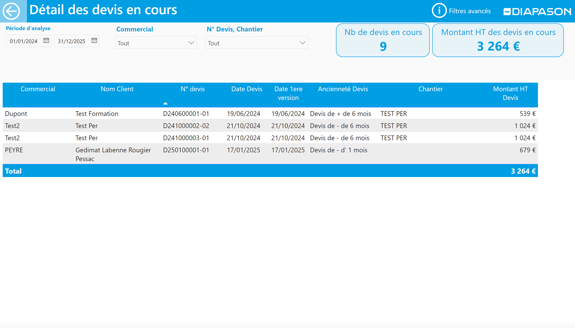Screen dimensions: 575x328
Task: Expand the Commercial dropdown
Action: tap(191, 43)
